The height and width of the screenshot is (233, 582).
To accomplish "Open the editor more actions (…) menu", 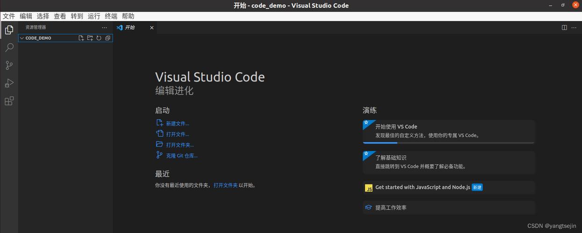I will (x=574, y=27).
